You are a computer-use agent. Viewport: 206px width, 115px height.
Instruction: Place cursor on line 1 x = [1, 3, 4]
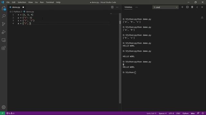(x=26, y=15)
